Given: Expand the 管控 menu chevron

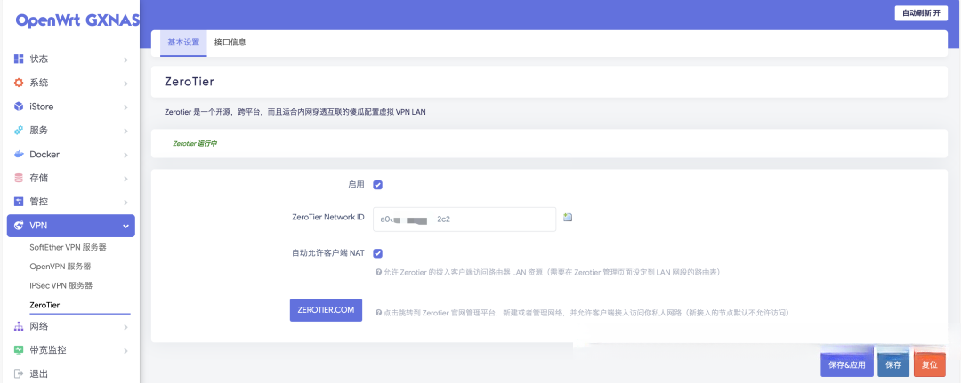Looking at the screenshot, I should (125, 203).
